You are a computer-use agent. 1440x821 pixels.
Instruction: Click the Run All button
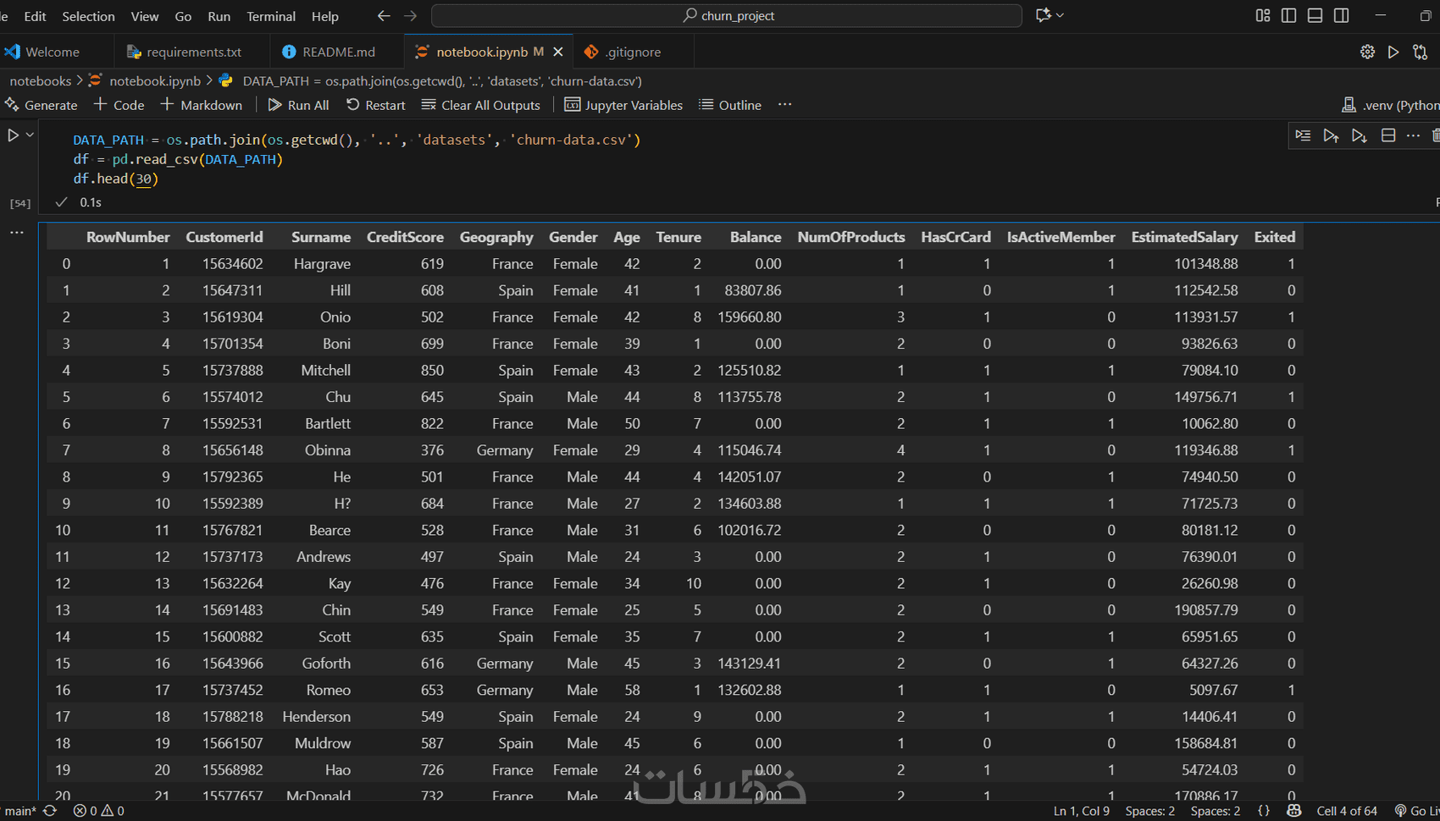pyautogui.click(x=299, y=105)
